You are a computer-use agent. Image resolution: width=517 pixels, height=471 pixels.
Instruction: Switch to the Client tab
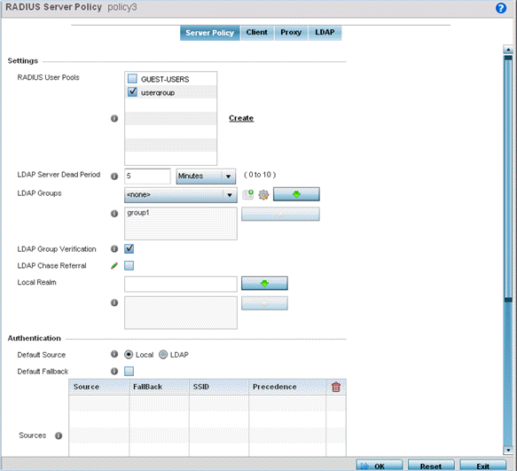tap(257, 32)
